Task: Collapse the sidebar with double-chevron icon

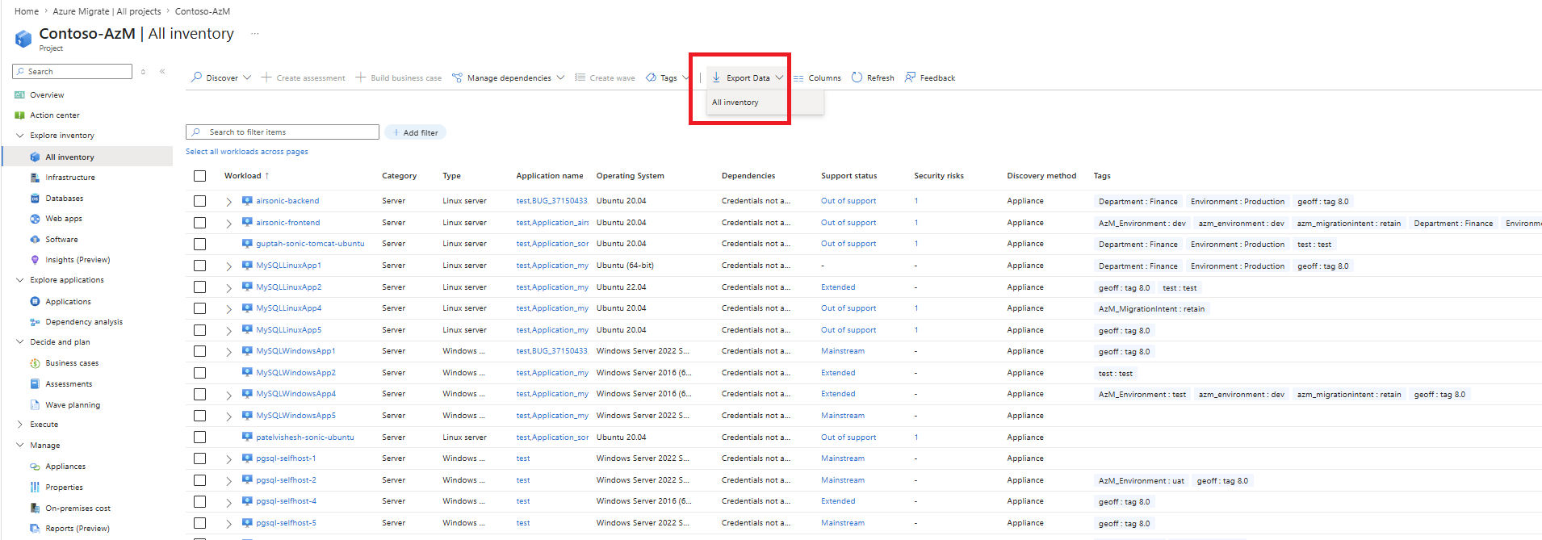Action: coord(162,72)
